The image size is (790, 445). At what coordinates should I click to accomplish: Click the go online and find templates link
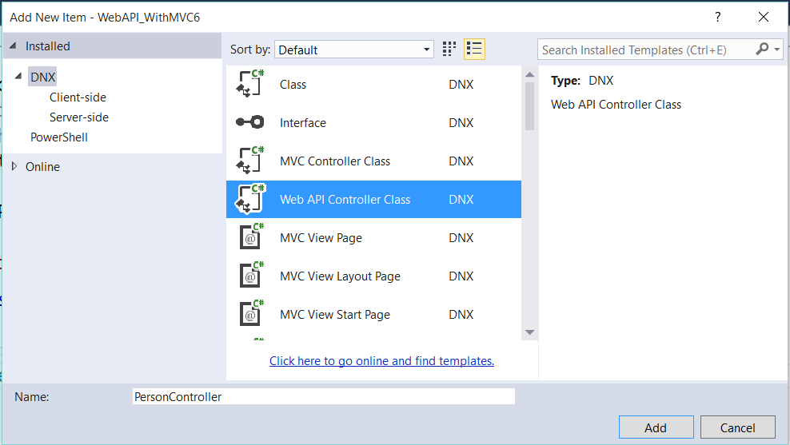click(382, 361)
